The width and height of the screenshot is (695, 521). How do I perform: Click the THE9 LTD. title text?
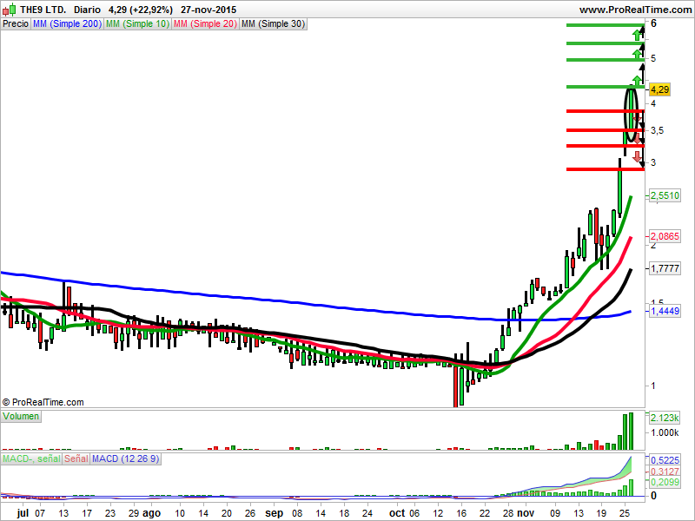[43, 10]
